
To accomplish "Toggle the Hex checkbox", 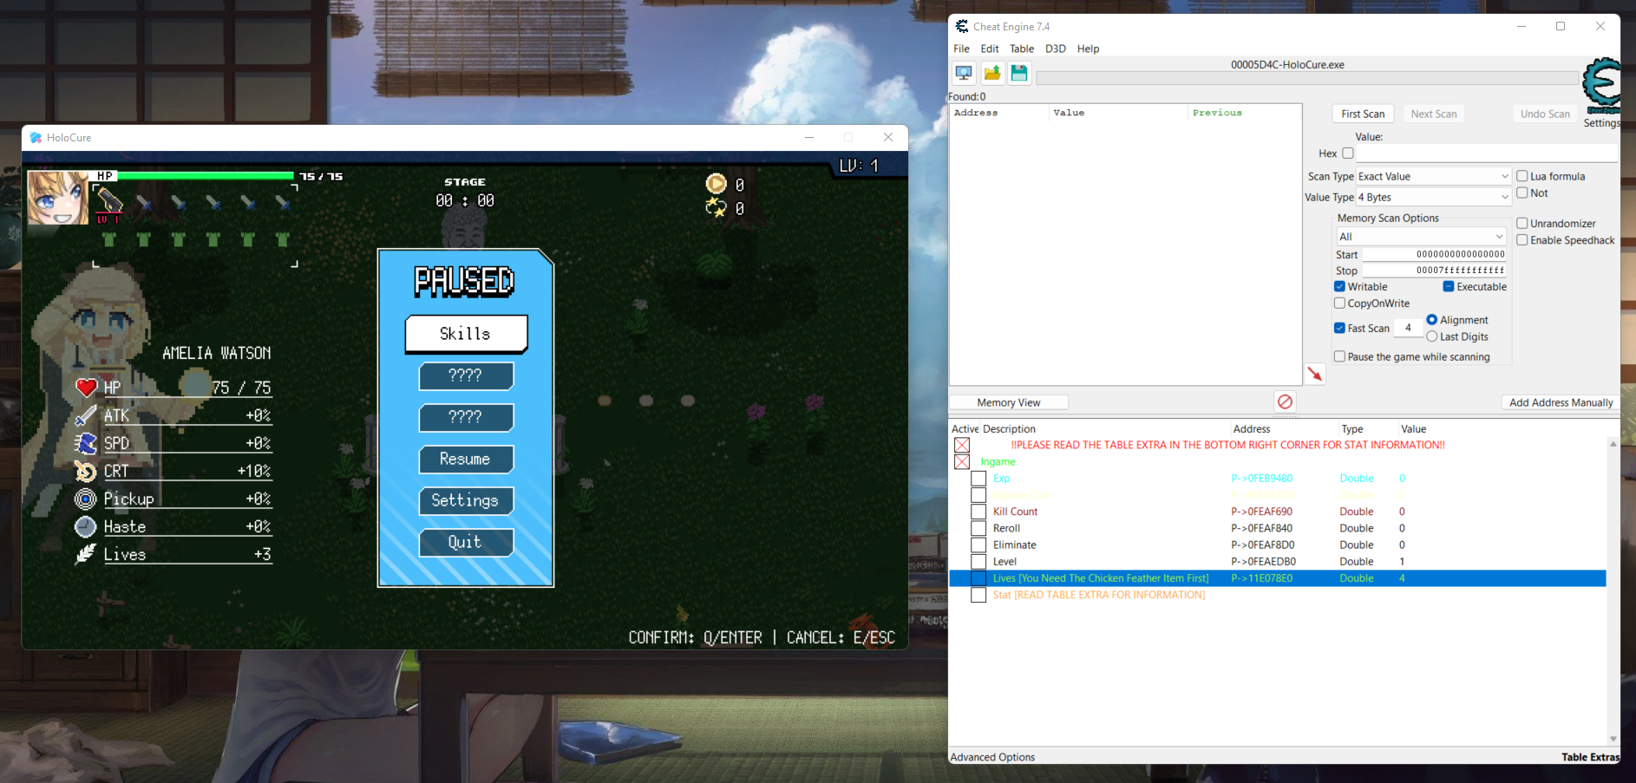I will point(1348,153).
